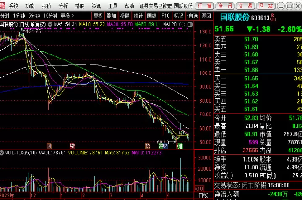Click the 131.75 high price annotation
The width and height of the screenshot is (302, 200).
click(34, 31)
